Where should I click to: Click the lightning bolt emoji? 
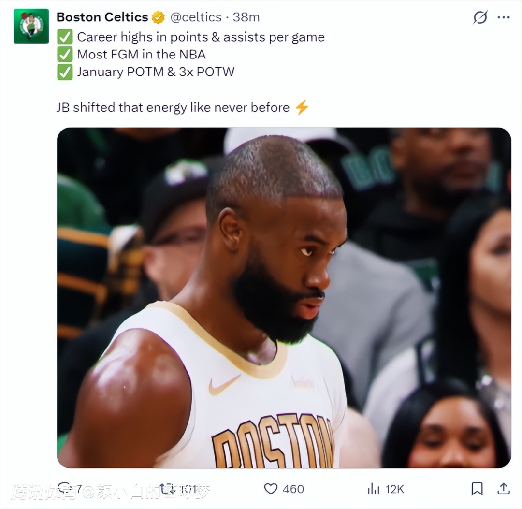pos(302,107)
